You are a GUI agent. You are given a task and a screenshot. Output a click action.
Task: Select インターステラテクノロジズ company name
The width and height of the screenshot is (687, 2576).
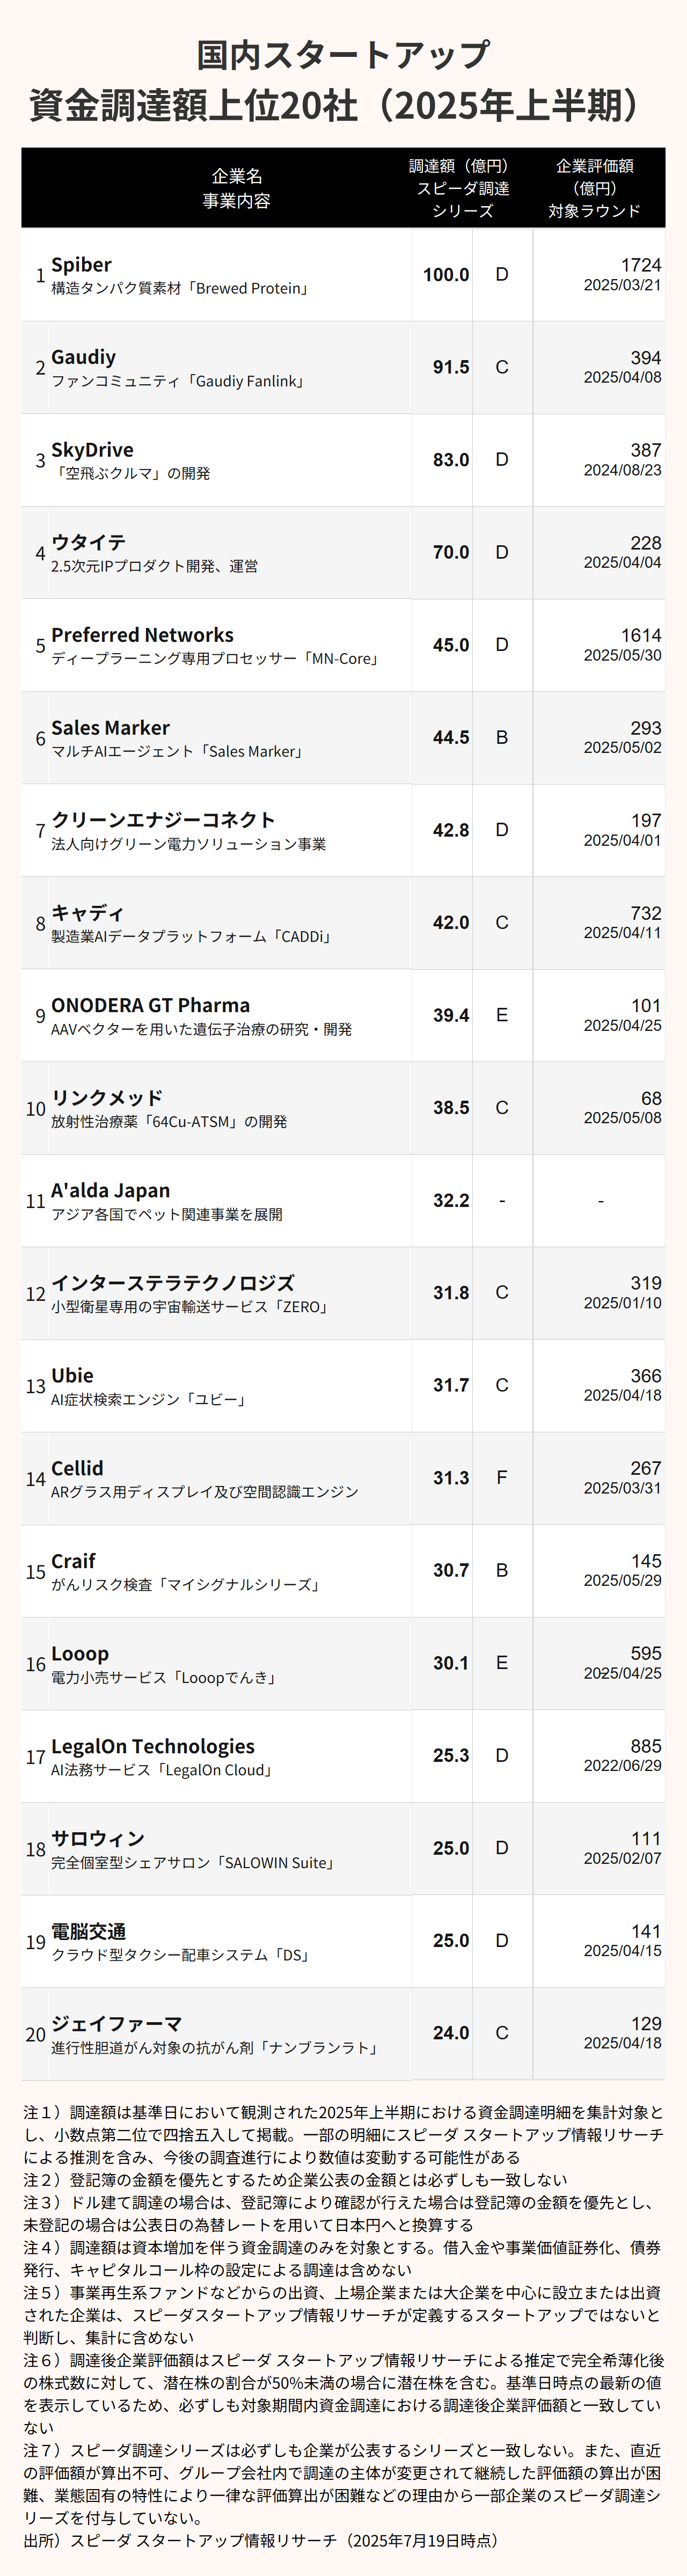click(173, 1282)
